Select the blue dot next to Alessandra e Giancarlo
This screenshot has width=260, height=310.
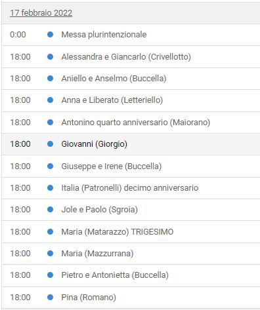click(50, 57)
